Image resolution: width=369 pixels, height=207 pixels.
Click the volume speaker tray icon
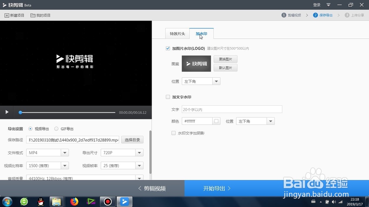point(334,202)
